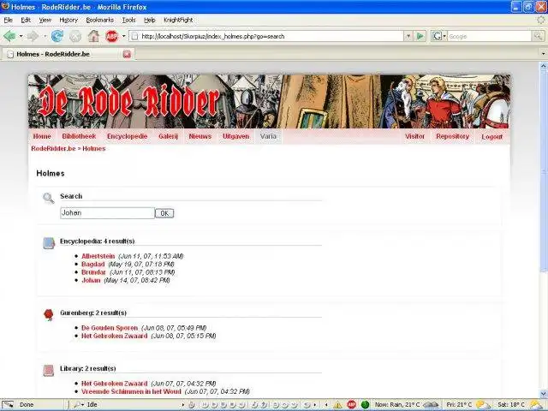Select the Holmes - RodeRidder.be tab

(68, 54)
